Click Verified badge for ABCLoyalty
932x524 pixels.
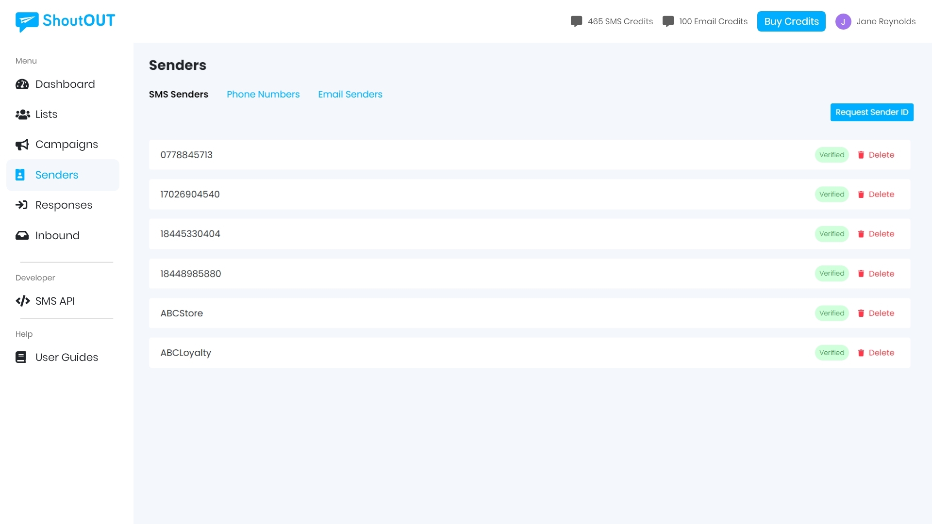(x=832, y=353)
